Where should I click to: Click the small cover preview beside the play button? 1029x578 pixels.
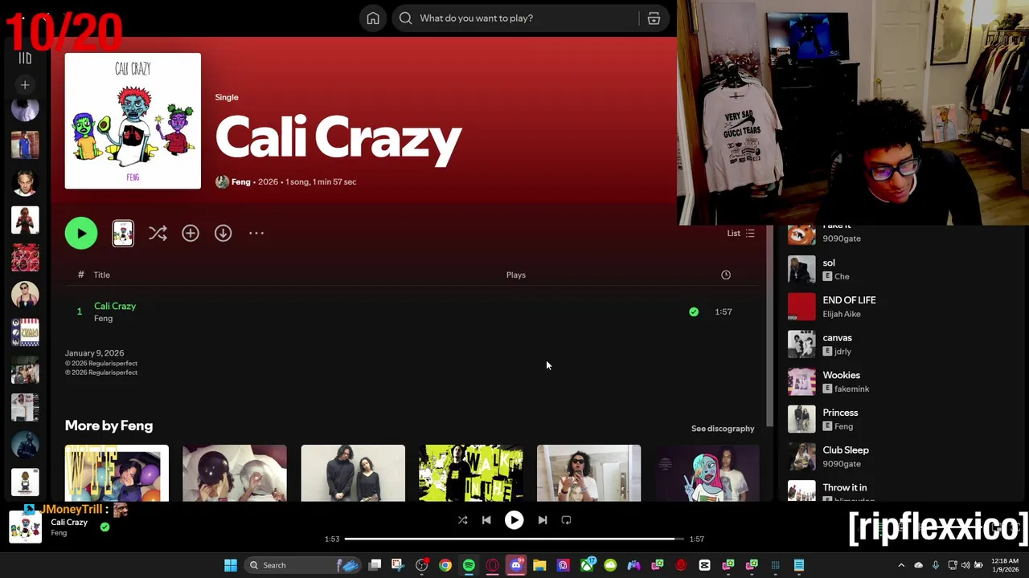click(123, 233)
